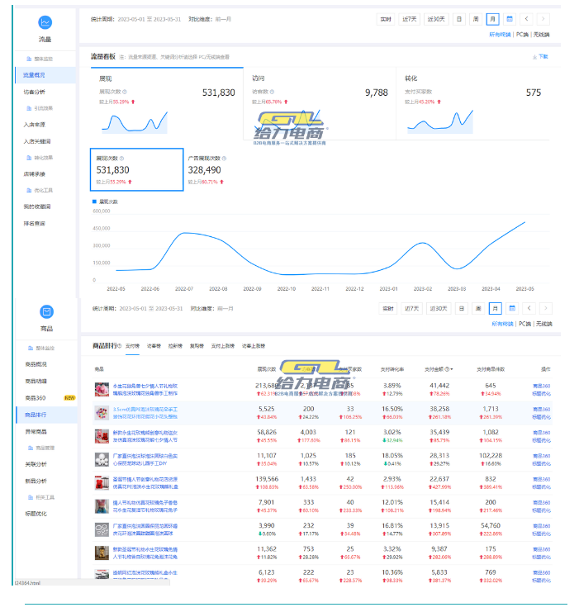Image resolution: width=579 pixels, height=612 pixels.
Task: Click 近7天 button in top toolbar
Action: point(409,18)
